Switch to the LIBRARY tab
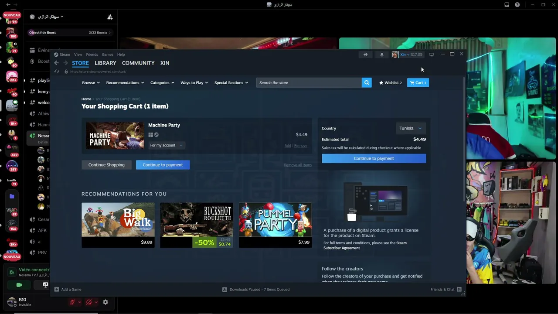558x314 pixels. 105,63
